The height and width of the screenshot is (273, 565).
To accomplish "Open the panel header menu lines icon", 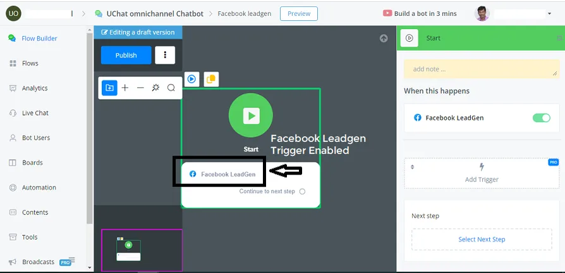I will tap(559, 38).
